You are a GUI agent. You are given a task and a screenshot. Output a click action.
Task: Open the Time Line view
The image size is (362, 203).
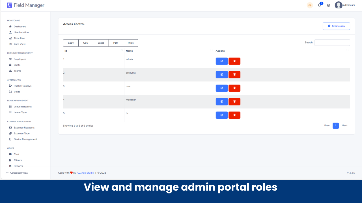19,38
